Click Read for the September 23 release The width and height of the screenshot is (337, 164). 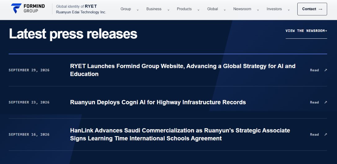[x=314, y=102]
